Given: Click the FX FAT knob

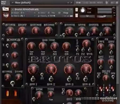Looking at the screenshot, I should (x=111, y=62).
